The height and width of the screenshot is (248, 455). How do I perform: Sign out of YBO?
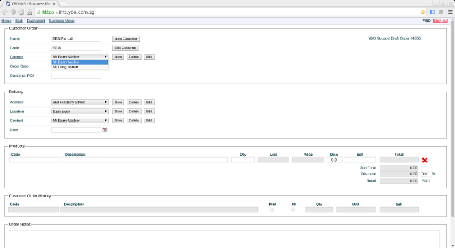[x=441, y=21]
